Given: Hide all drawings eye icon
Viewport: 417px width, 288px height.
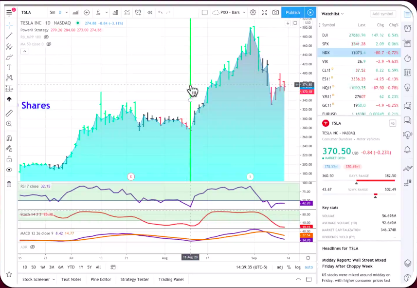Looking at the screenshot, I should click(x=9, y=170).
